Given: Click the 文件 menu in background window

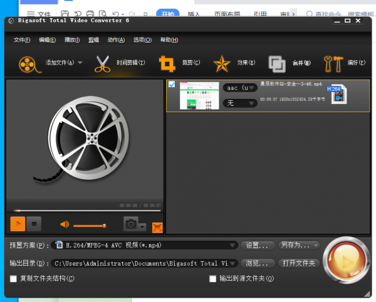Looking at the screenshot, I should click(x=44, y=14).
